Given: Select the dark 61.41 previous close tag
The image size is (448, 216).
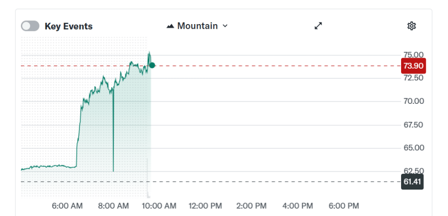Looking at the screenshot, I should point(413,182).
